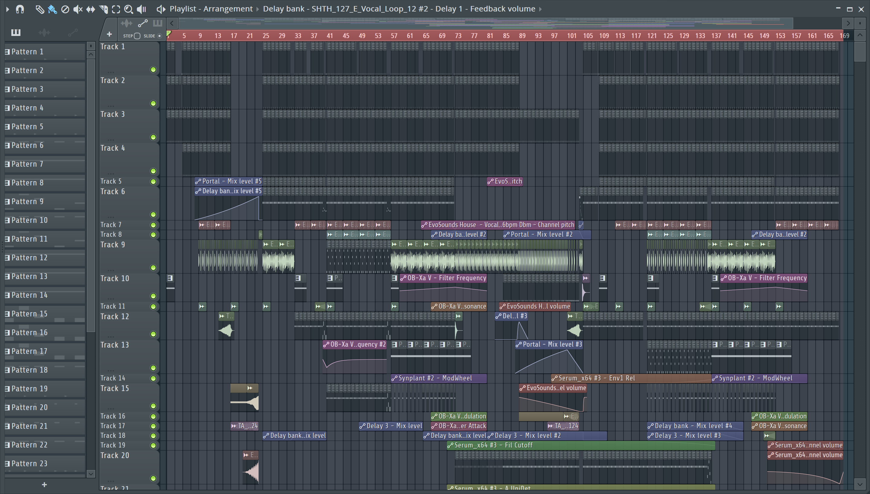870x494 pixels.
Task: Open the playlist options menu arrow
Action: click(x=8, y=9)
